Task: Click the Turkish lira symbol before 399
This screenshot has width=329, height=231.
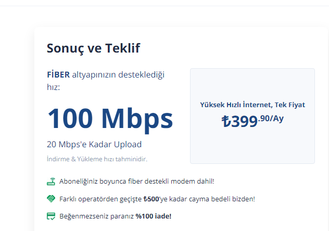Action: click(x=226, y=121)
